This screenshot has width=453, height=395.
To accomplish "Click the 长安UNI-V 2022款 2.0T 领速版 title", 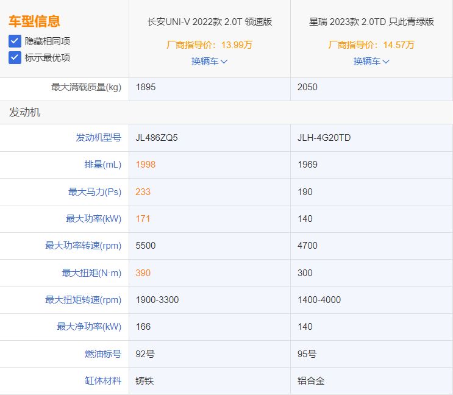I will (x=210, y=22).
